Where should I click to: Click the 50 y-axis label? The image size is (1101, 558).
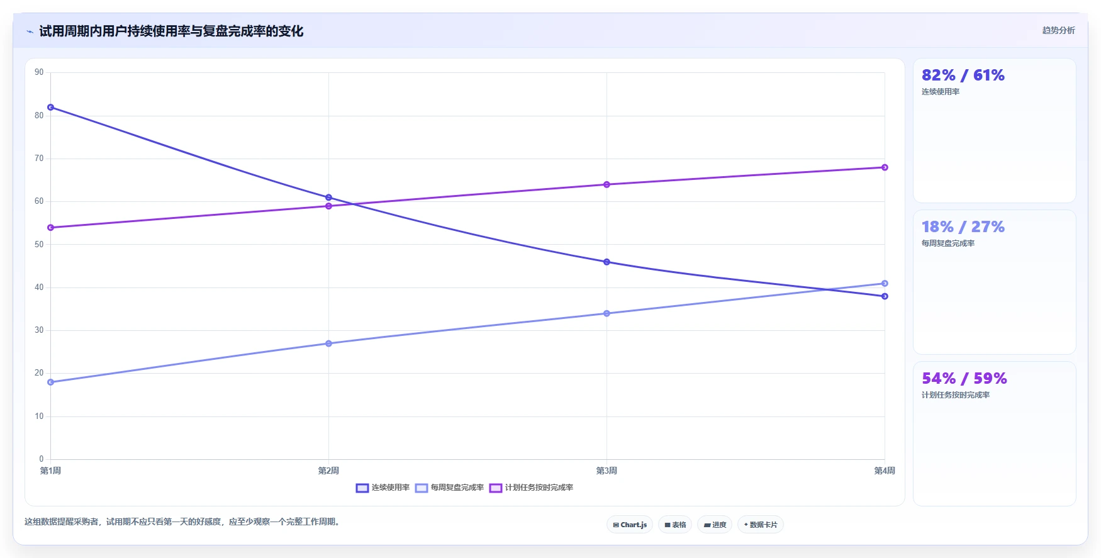click(39, 244)
